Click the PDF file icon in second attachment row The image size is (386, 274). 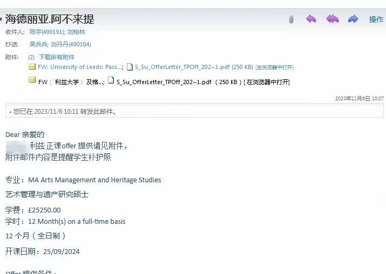(x=111, y=81)
